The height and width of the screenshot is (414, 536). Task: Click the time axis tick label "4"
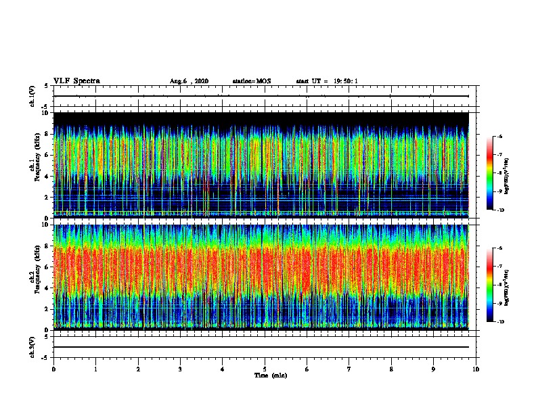coord(223,369)
